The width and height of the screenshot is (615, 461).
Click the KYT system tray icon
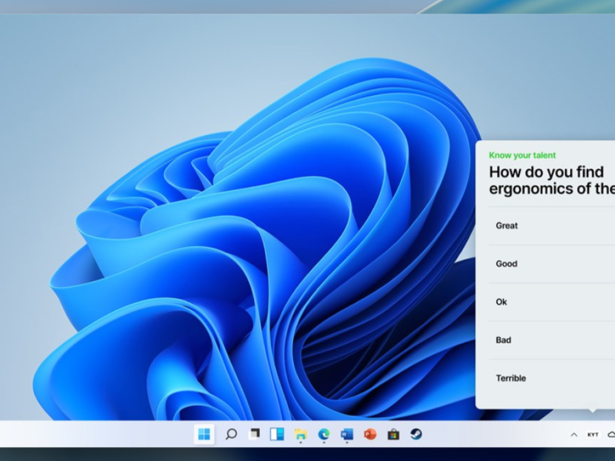click(x=593, y=435)
